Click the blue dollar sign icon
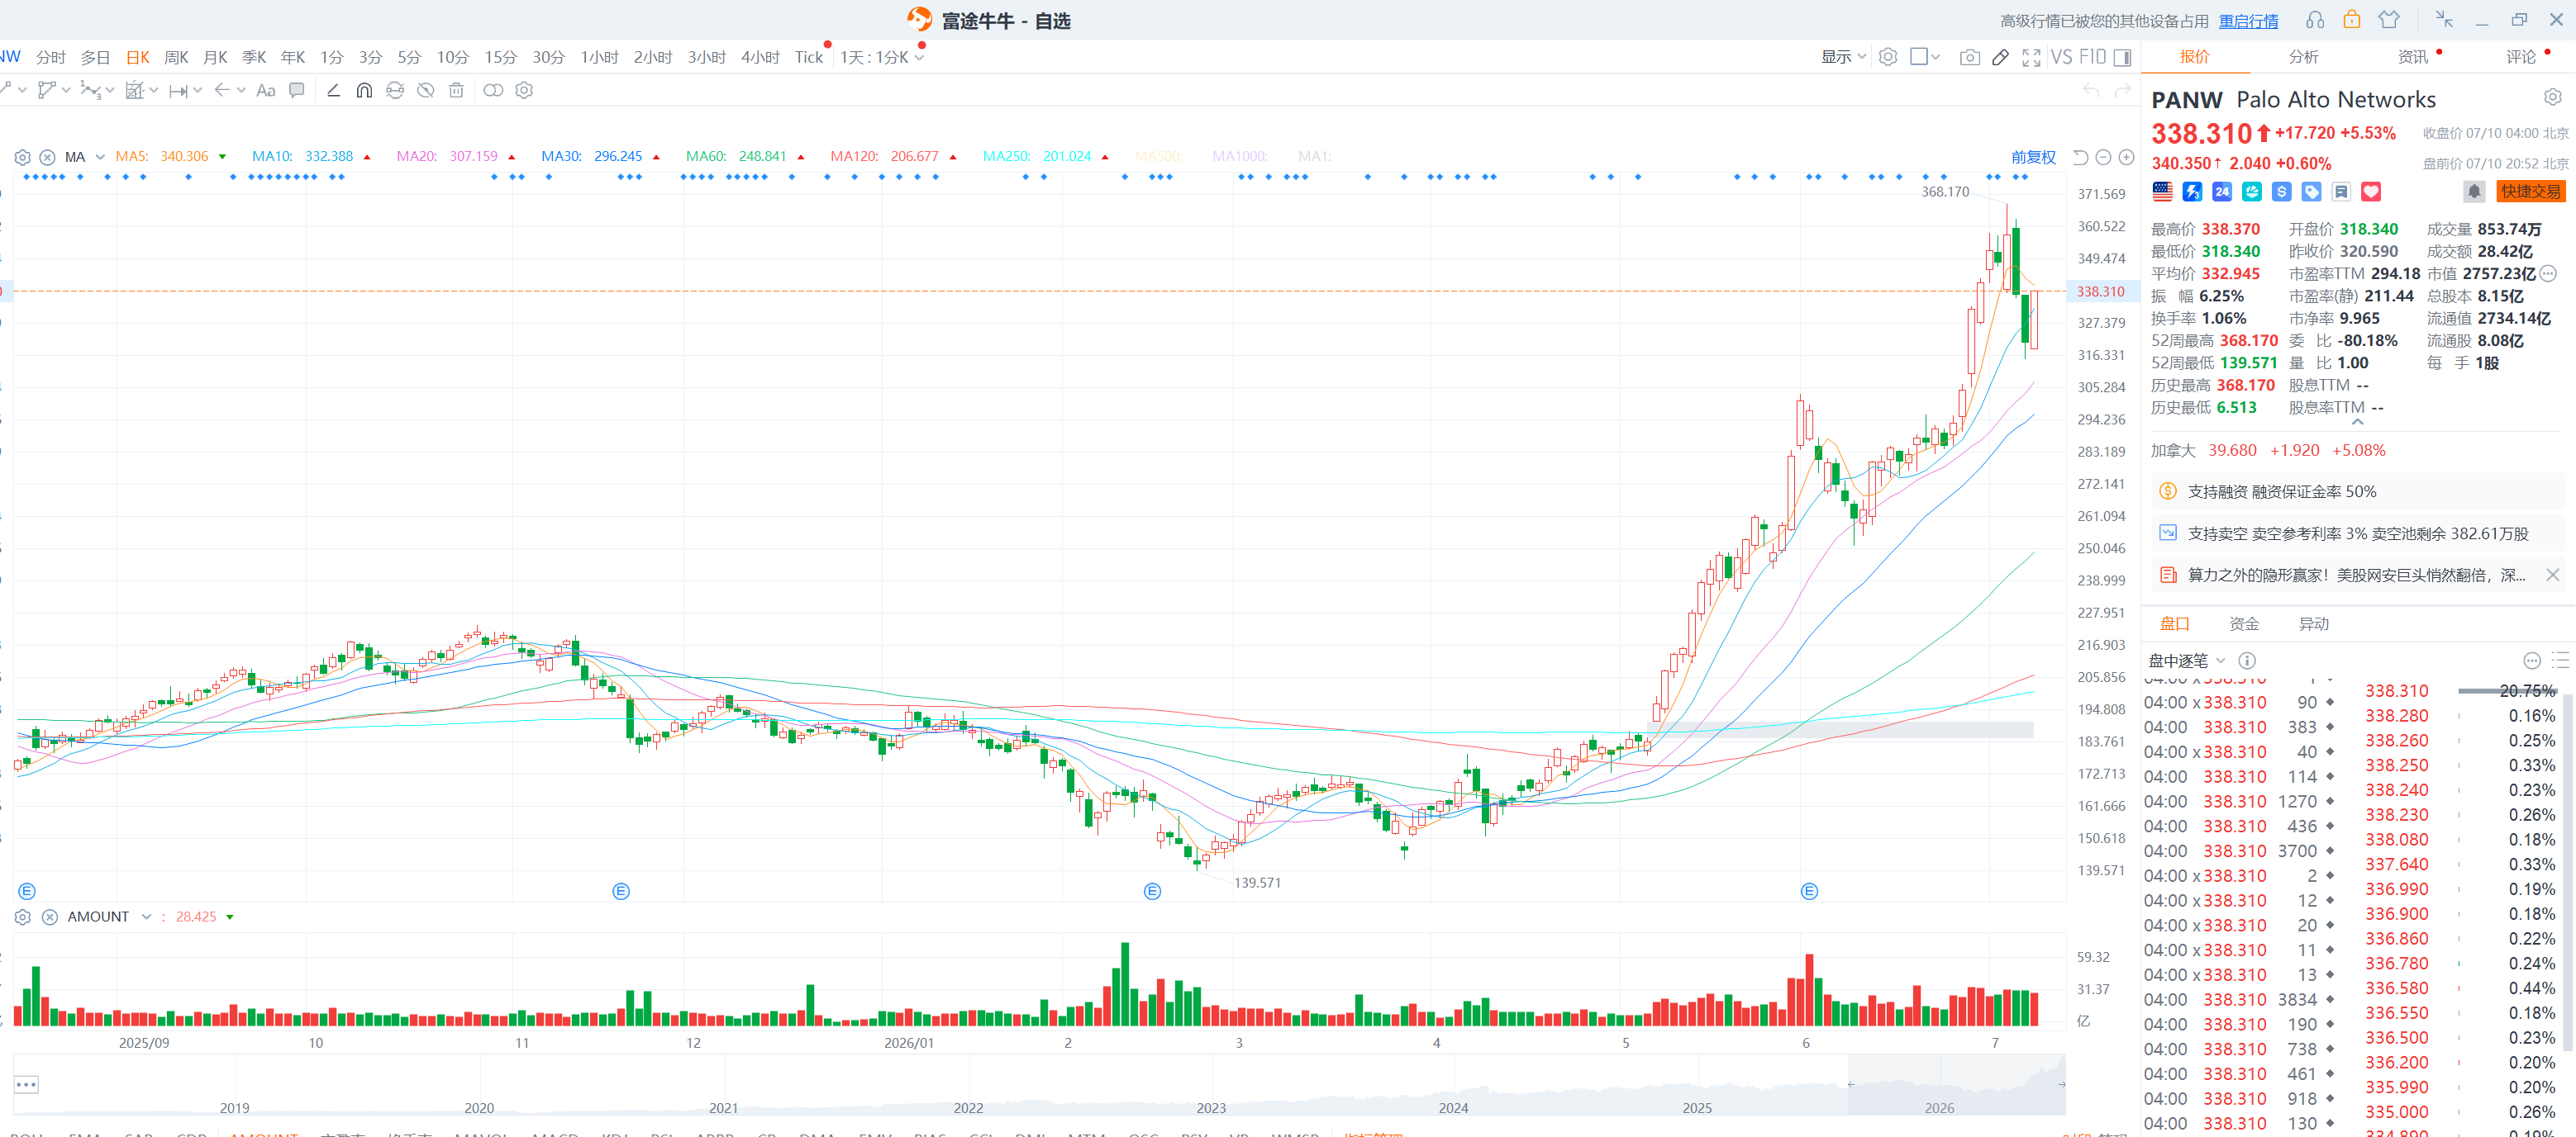This screenshot has width=2576, height=1137. [x=2281, y=191]
